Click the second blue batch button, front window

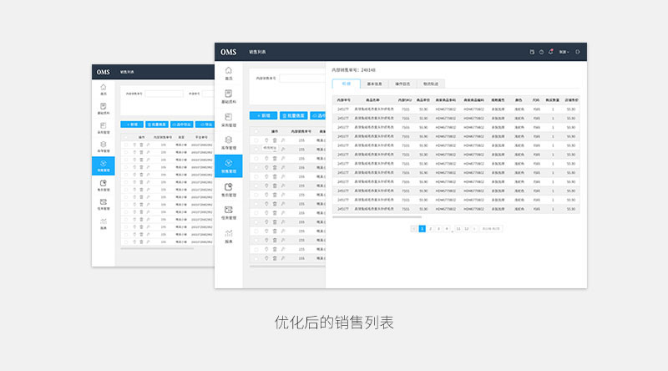click(x=294, y=115)
